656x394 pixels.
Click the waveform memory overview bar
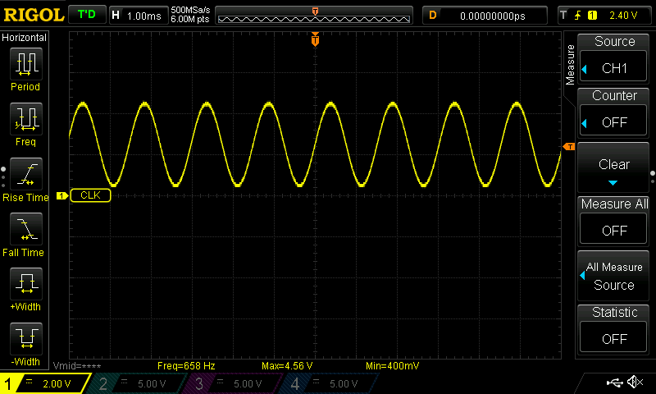(x=314, y=16)
